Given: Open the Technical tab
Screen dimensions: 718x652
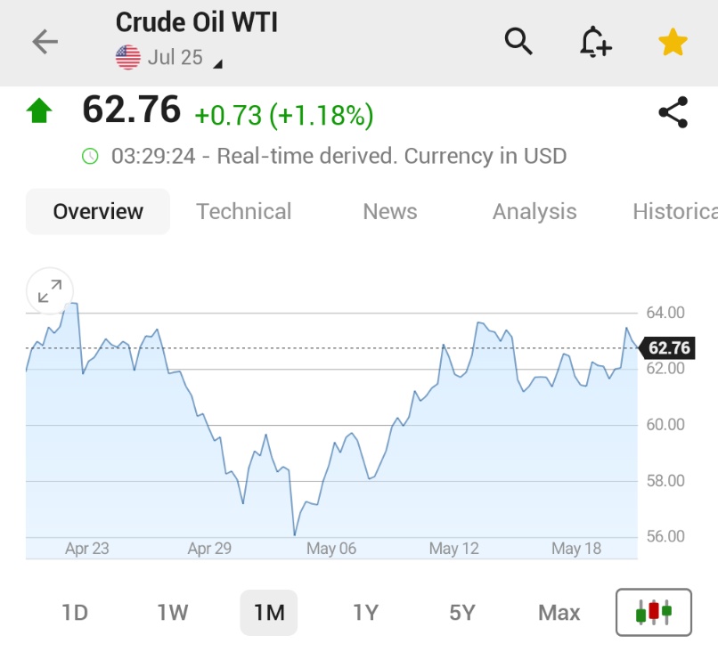Looking at the screenshot, I should [243, 211].
